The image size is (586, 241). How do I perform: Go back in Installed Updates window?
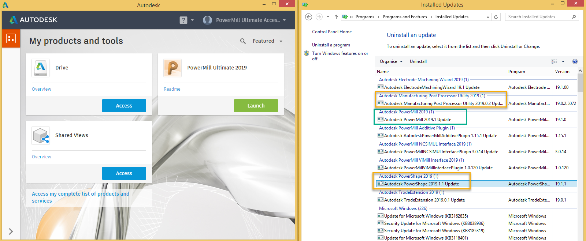click(309, 17)
